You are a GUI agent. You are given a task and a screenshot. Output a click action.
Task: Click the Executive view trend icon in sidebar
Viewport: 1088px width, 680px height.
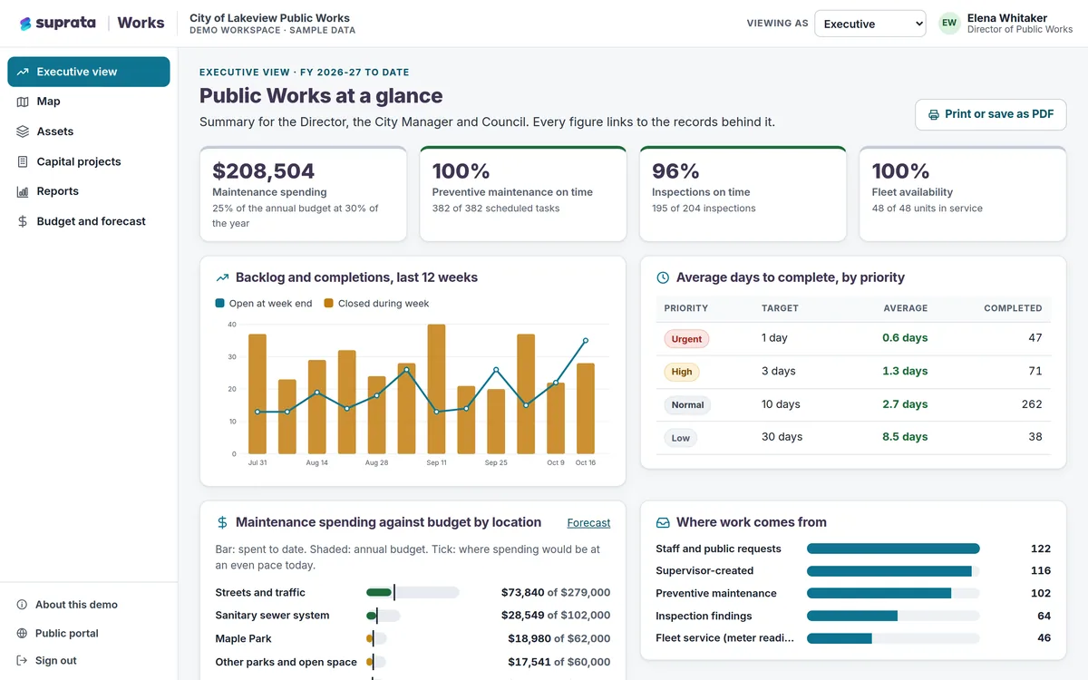(x=23, y=72)
